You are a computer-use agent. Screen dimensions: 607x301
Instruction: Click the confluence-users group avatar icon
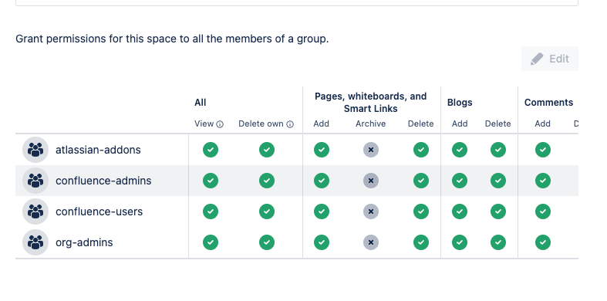[35, 211]
